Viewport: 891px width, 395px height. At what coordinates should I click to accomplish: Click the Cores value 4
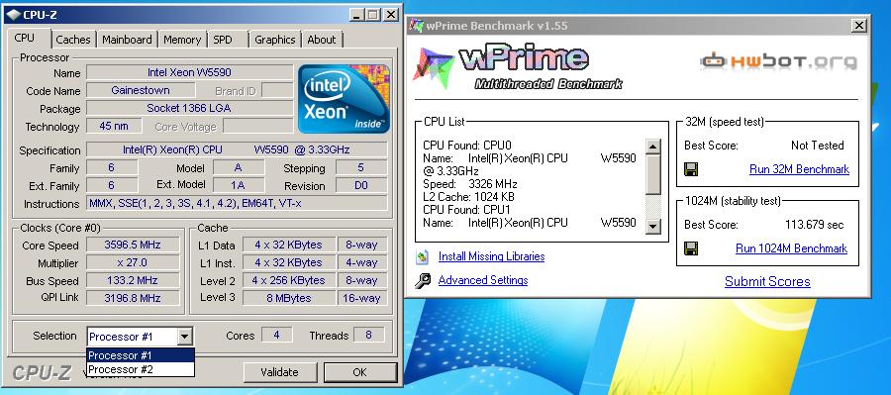[277, 336]
